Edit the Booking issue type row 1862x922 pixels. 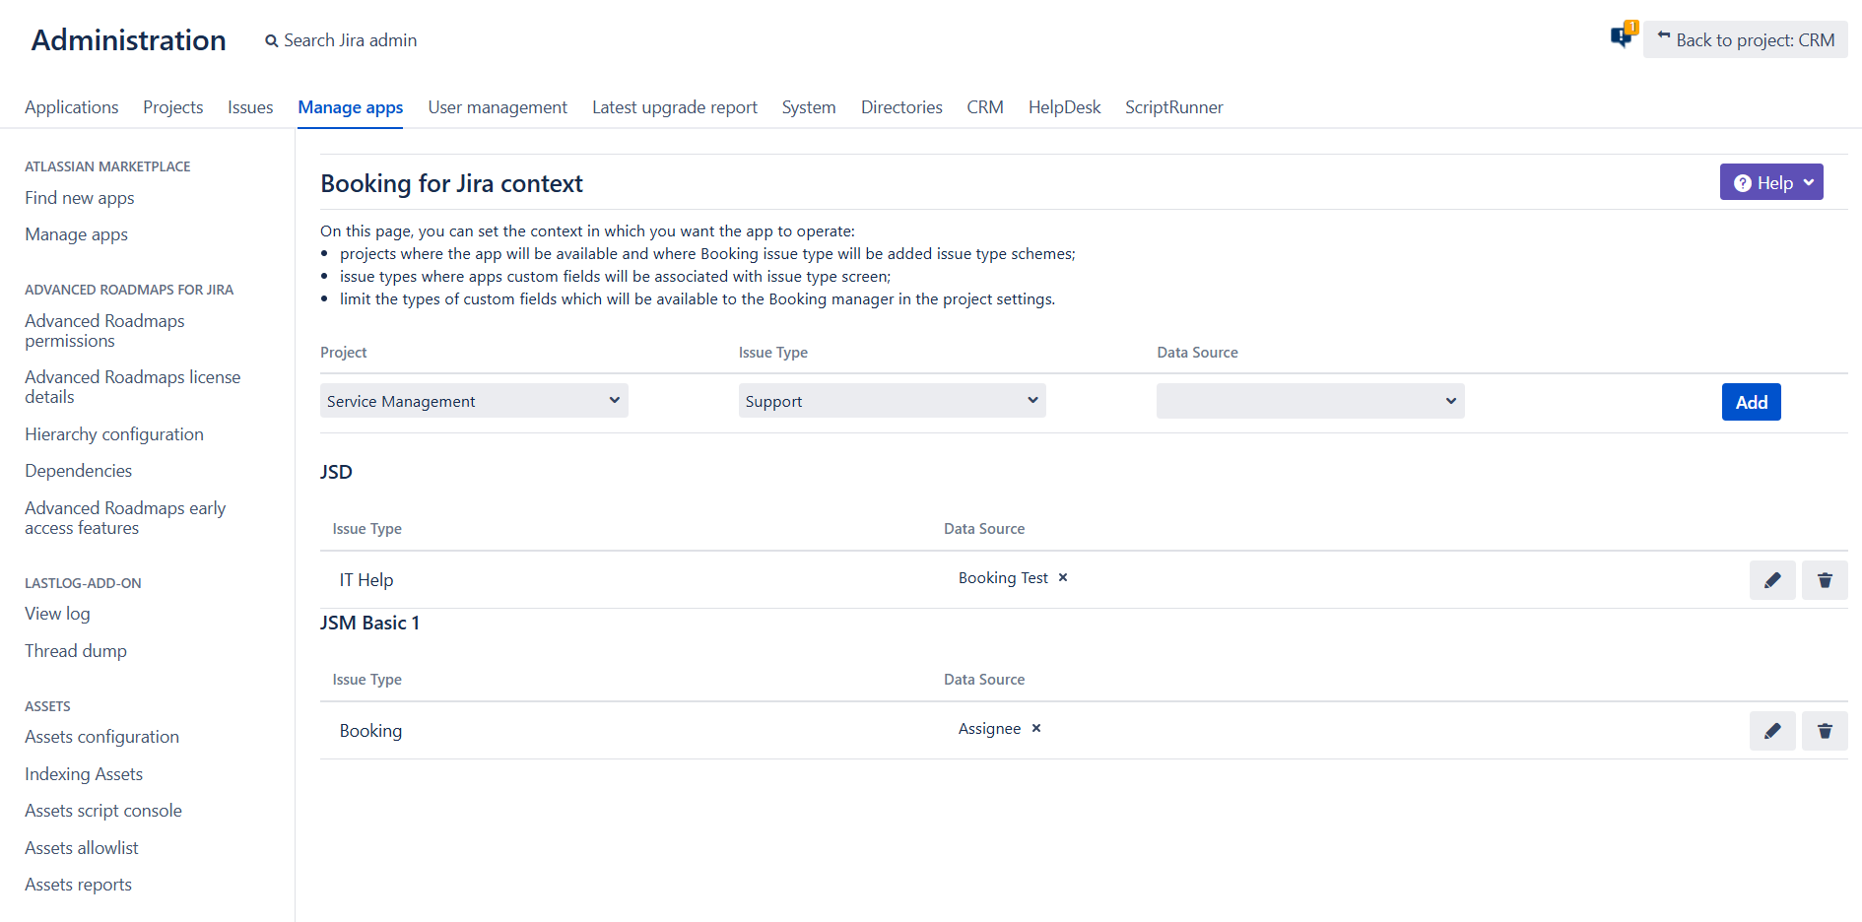[1771, 731]
